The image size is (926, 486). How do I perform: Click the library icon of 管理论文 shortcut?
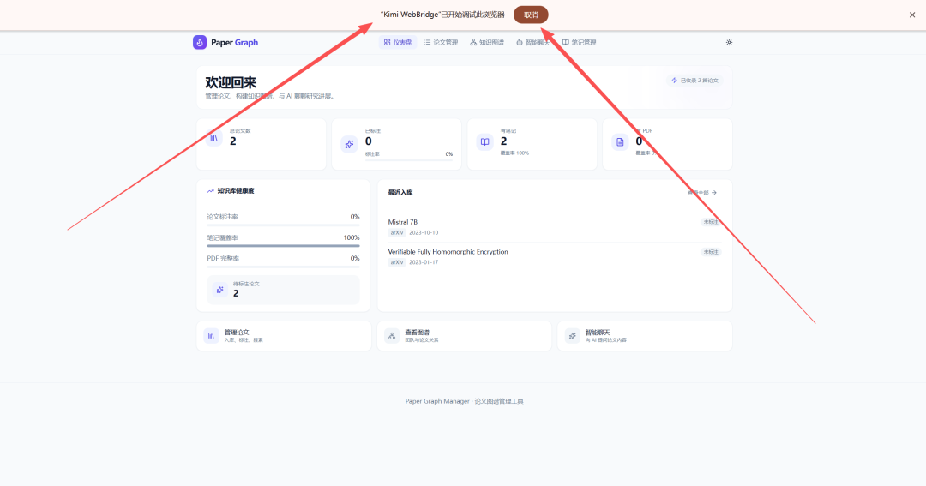point(212,335)
